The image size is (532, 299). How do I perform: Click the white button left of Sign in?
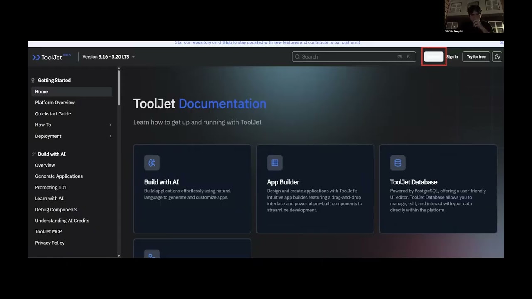click(433, 57)
